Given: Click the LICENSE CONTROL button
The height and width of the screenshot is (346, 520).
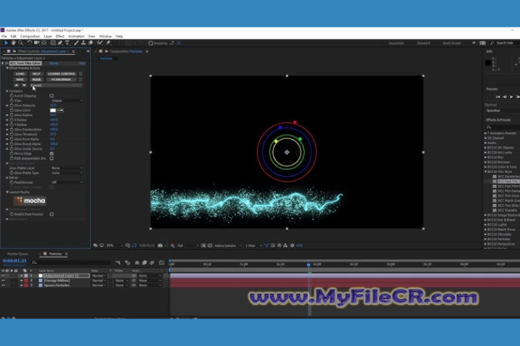Looking at the screenshot, I should point(61,74).
